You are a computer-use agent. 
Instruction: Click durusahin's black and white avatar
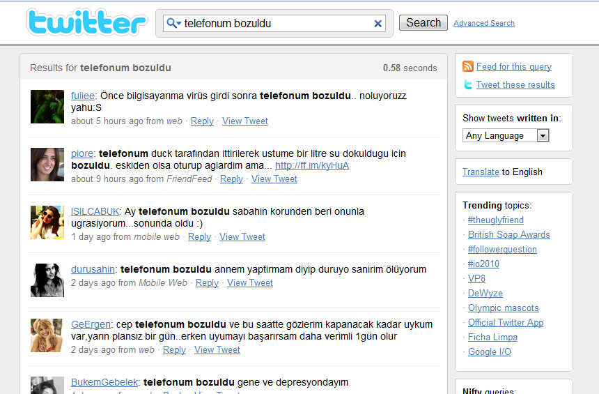point(47,280)
